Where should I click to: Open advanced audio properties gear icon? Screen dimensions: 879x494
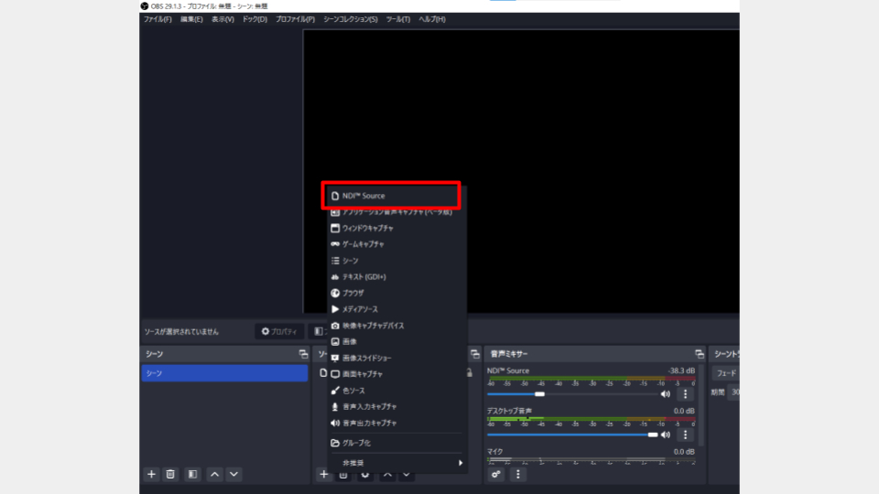tap(496, 474)
